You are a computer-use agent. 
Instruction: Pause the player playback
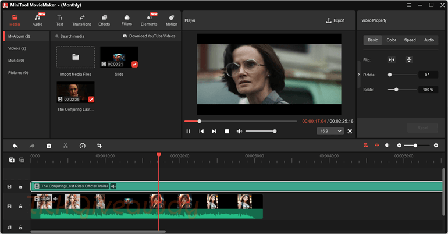click(189, 131)
